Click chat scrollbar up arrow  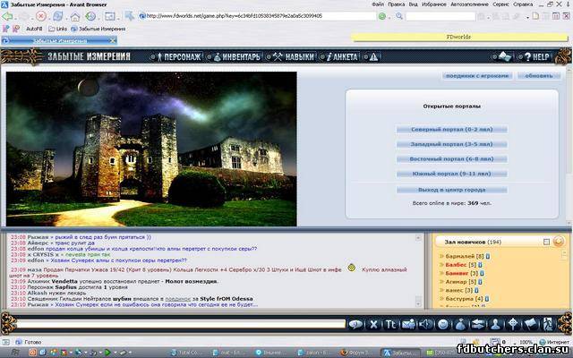418,238
